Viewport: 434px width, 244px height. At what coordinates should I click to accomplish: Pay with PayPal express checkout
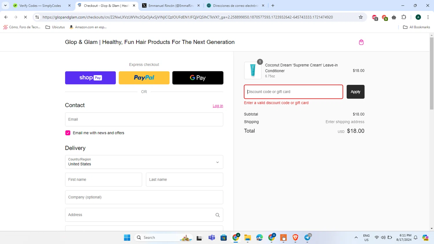click(x=144, y=78)
